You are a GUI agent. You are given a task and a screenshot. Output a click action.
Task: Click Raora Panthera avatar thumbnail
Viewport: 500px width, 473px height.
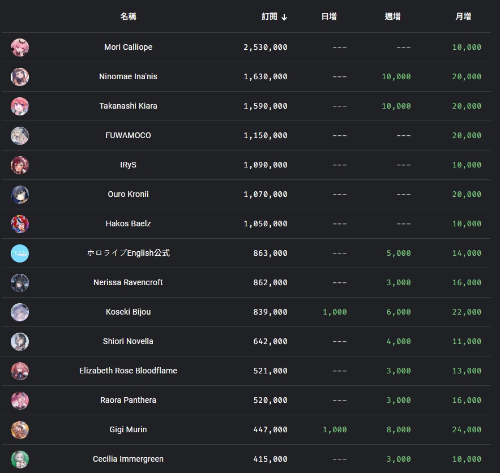point(20,401)
